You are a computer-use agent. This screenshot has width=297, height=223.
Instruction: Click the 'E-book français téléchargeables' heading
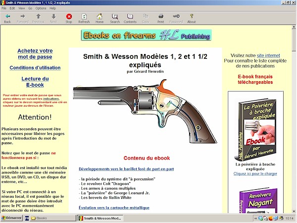(x=255, y=79)
